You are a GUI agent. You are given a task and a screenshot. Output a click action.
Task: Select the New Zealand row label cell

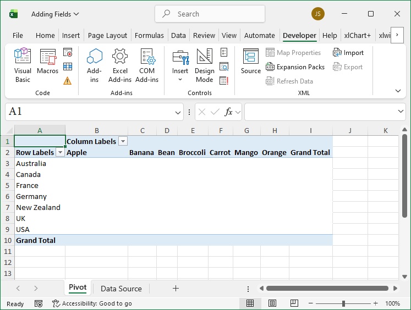coord(40,207)
